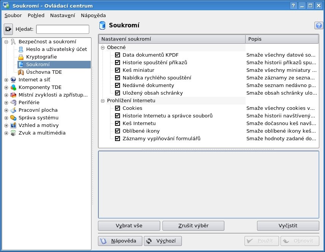Uncheck the Cookies checkbox

pos(118,108)
